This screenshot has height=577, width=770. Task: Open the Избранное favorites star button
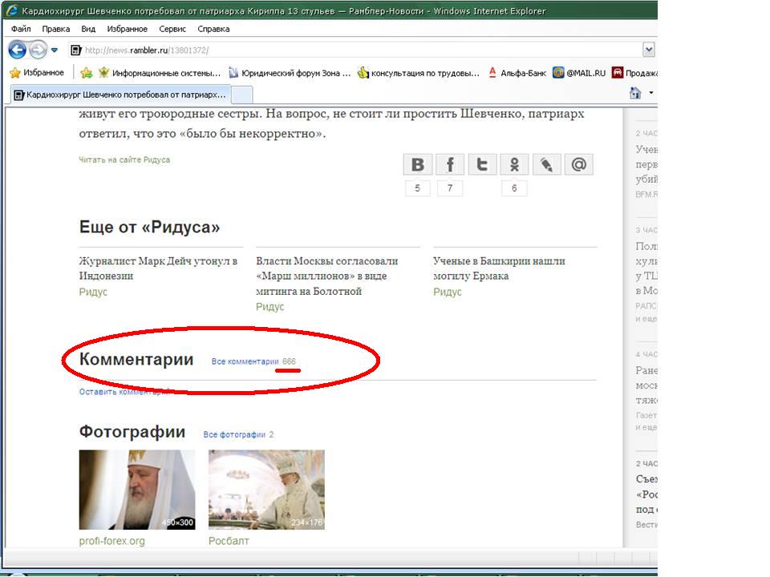37,73
